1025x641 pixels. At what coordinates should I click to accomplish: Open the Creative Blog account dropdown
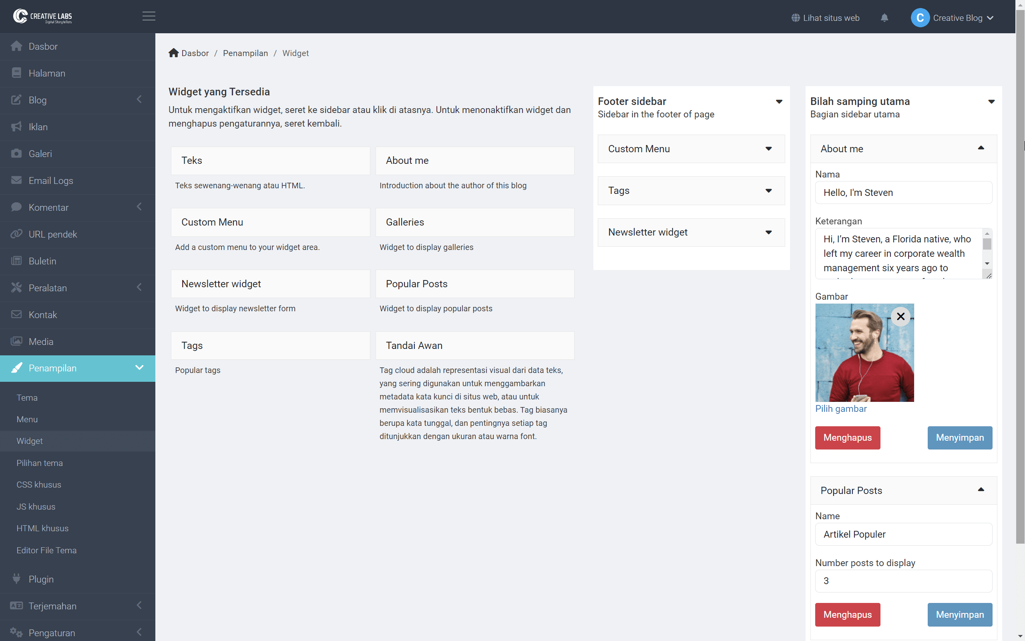[x=953, y=18]
